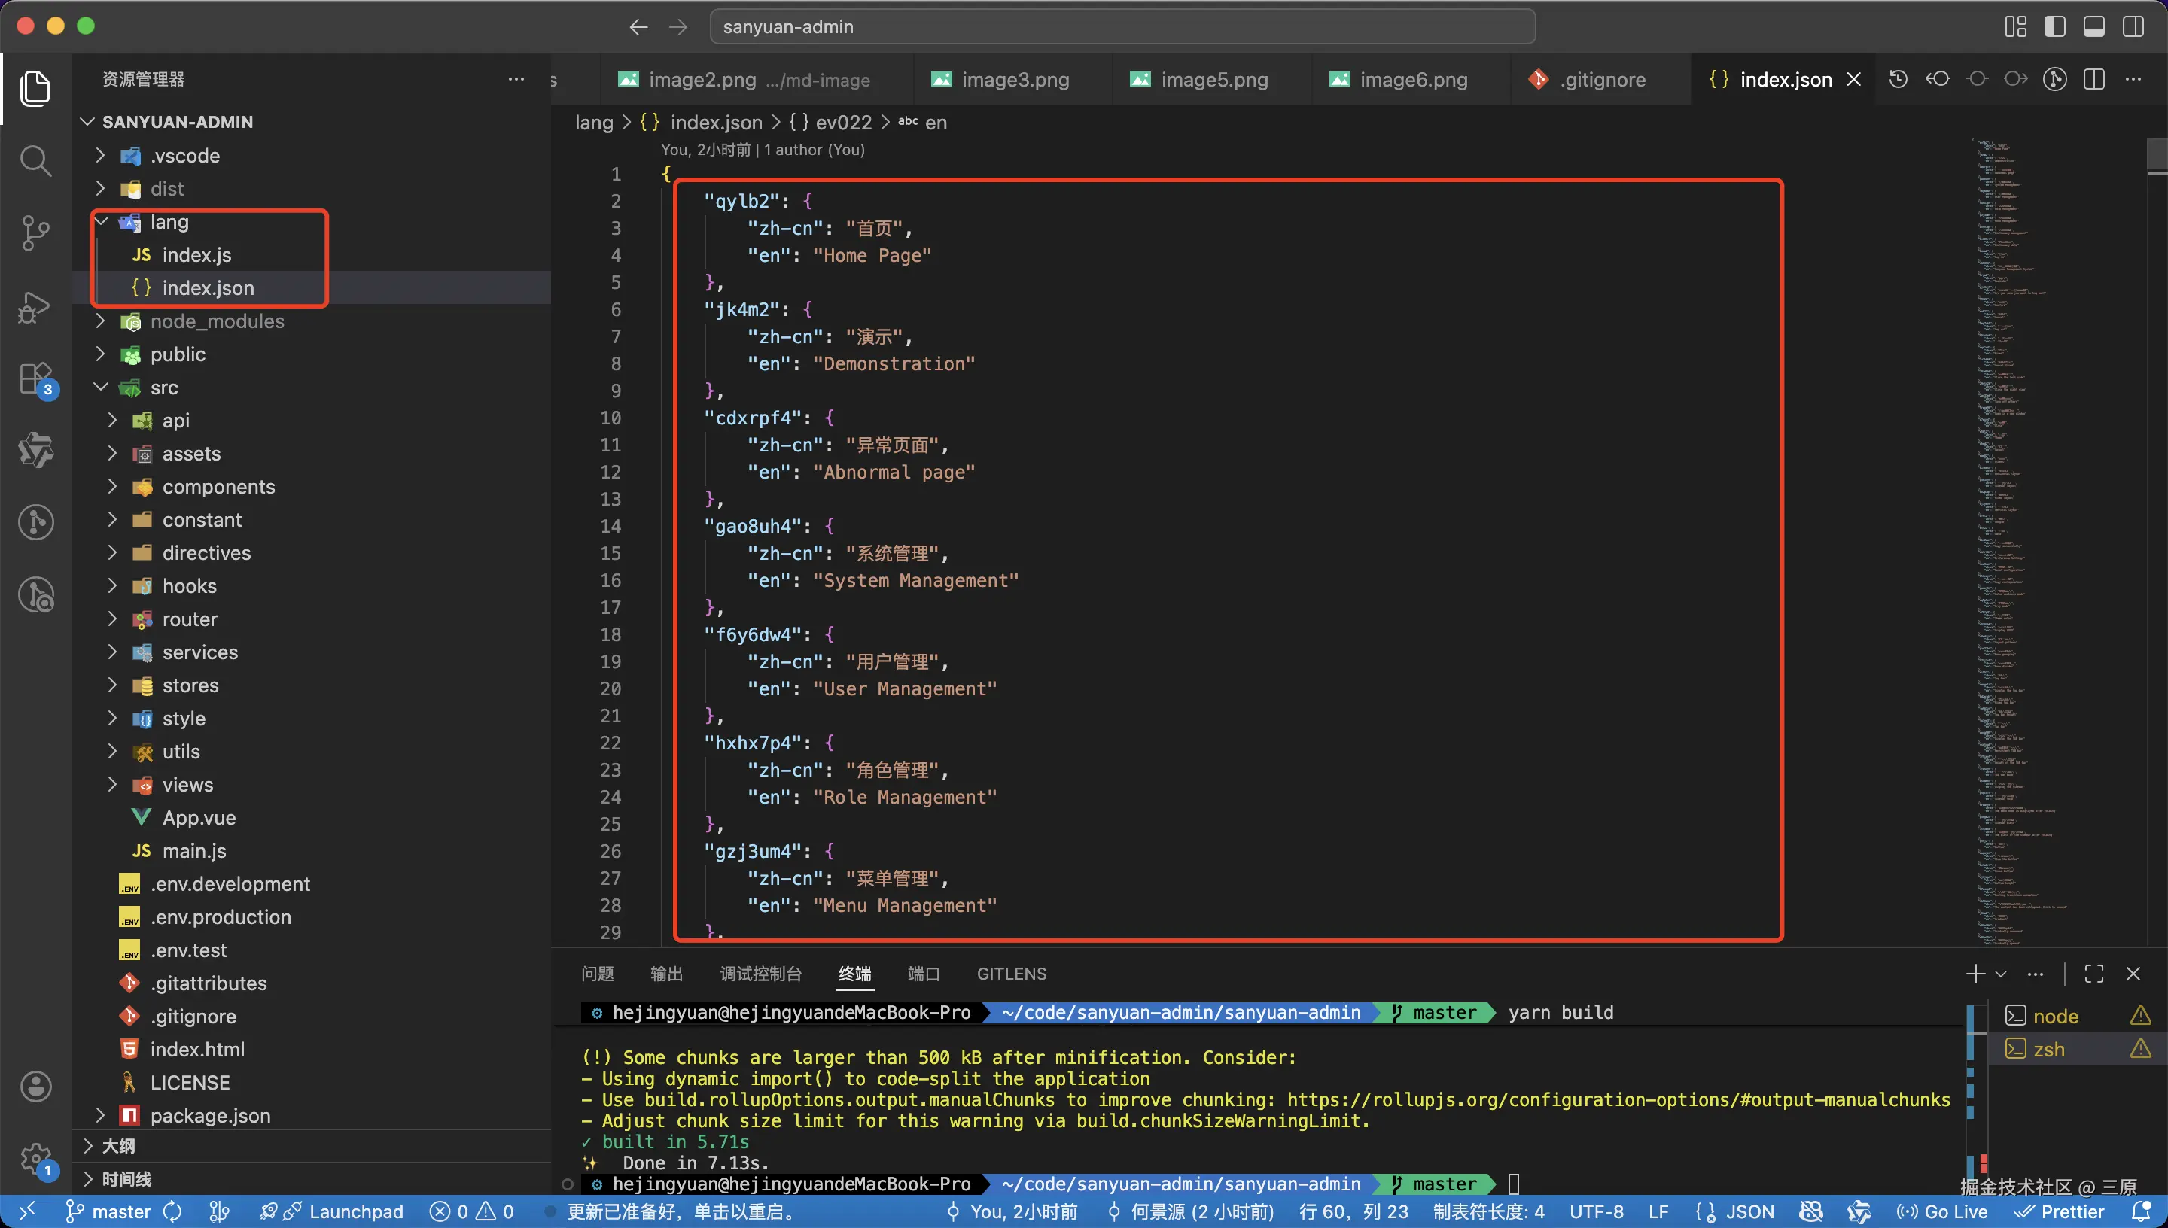Open the Manage gear settings icon
Viewport: 2168px width, 1228px height.
(x=35, y=1159)
